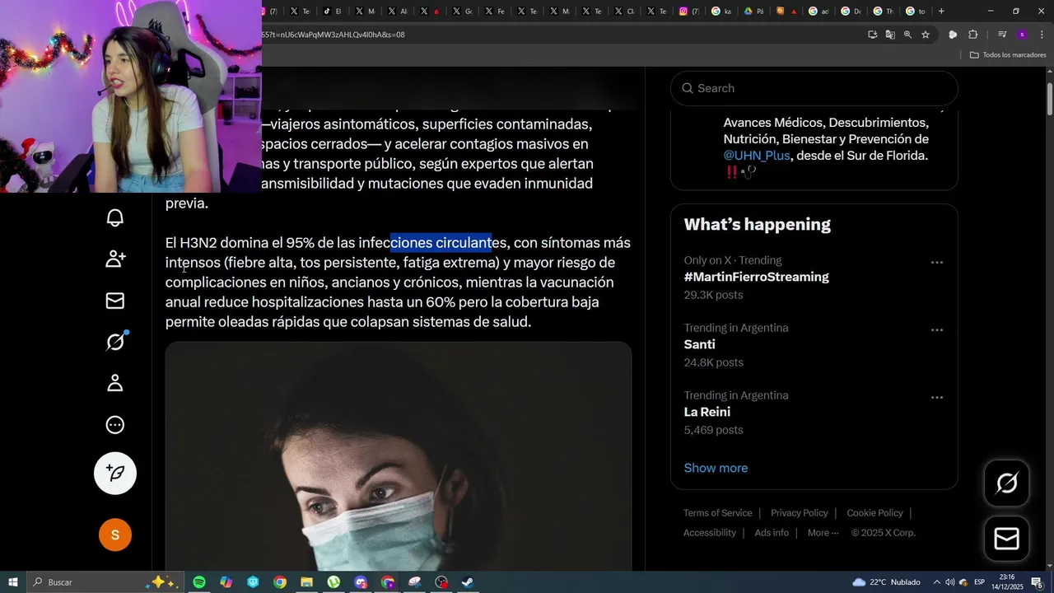Open Chrome from the taskbar
1054x593 pixels.
pos(280,582)
